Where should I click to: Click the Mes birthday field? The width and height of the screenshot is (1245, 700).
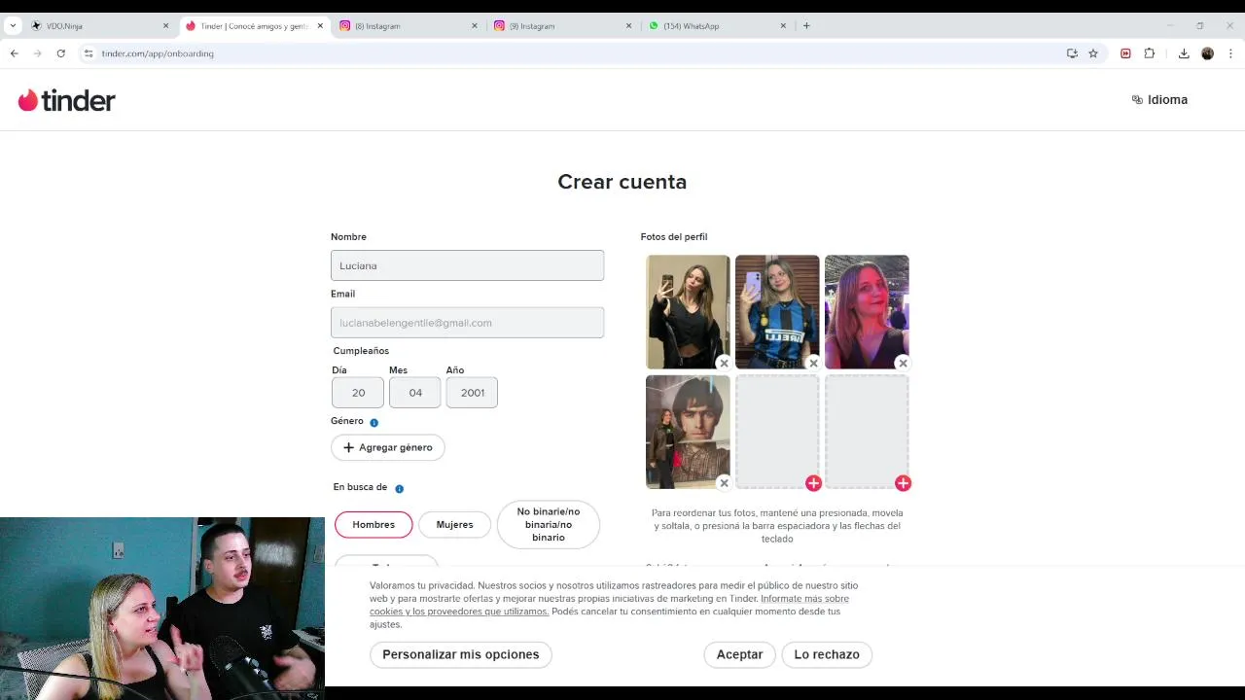415,393
